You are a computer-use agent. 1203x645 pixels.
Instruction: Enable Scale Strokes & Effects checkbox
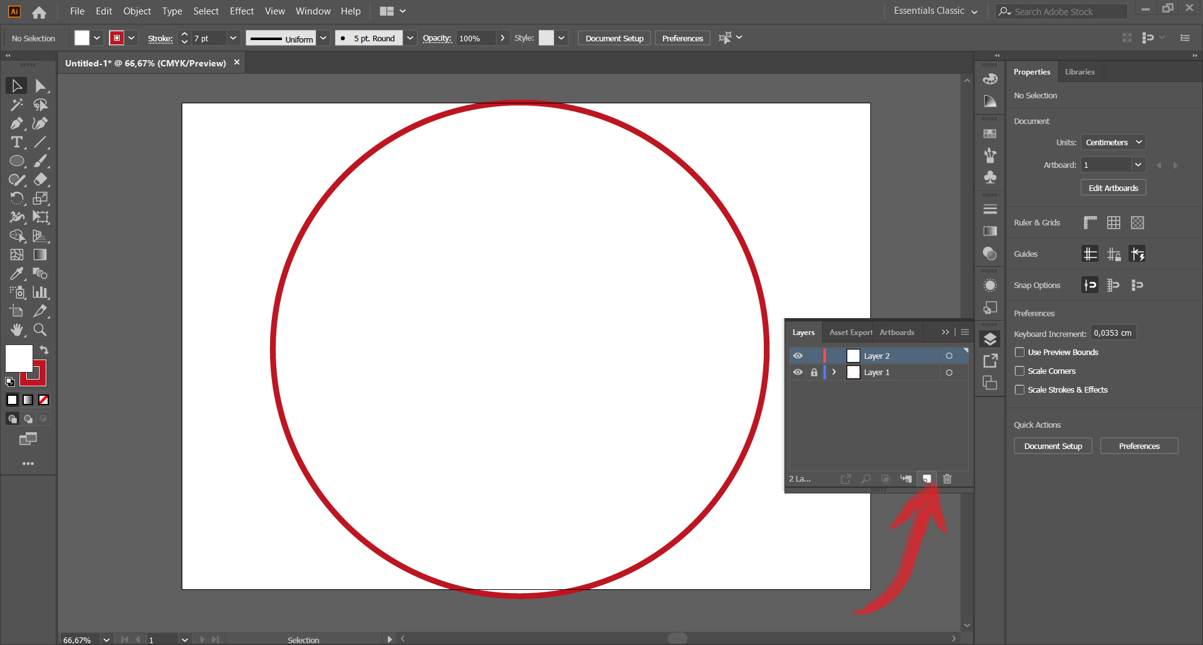tap(1020, 390)
